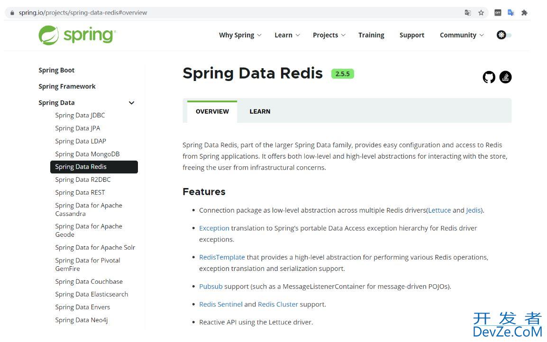
Task: Follow the RedisTemplate link
Action: [222, 257]
